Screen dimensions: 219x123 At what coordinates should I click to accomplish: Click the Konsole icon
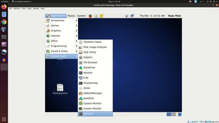pos(81,73)
